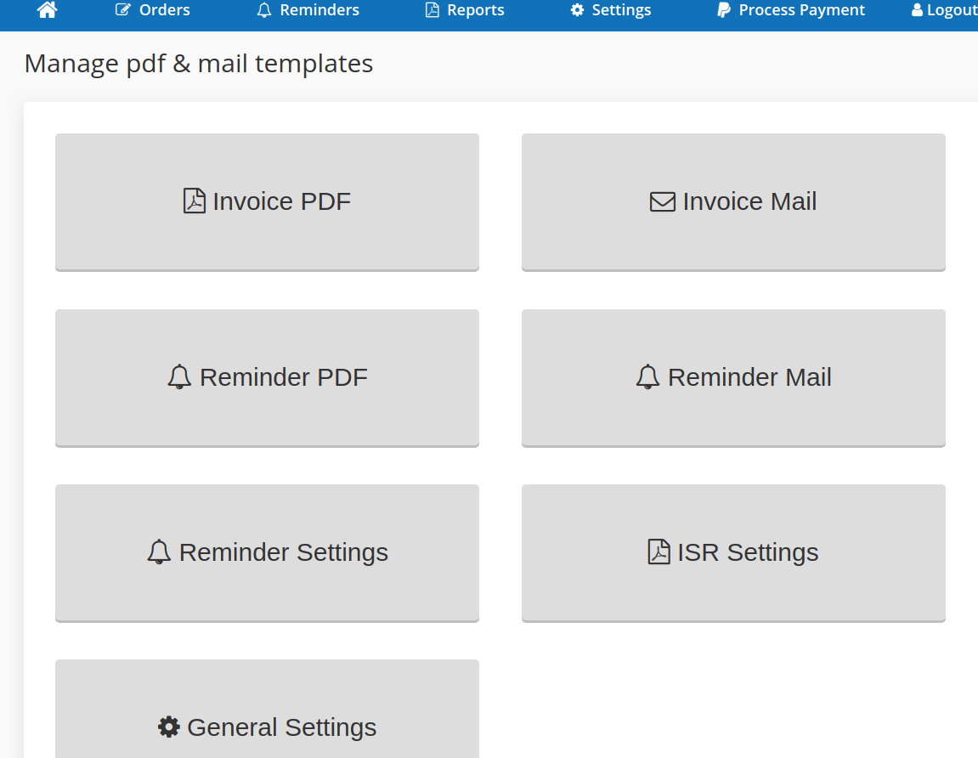This screenshot has width=978, height=758.
Task: Click the gear icon in the General Settings tile
Action: tap(169, 727)
